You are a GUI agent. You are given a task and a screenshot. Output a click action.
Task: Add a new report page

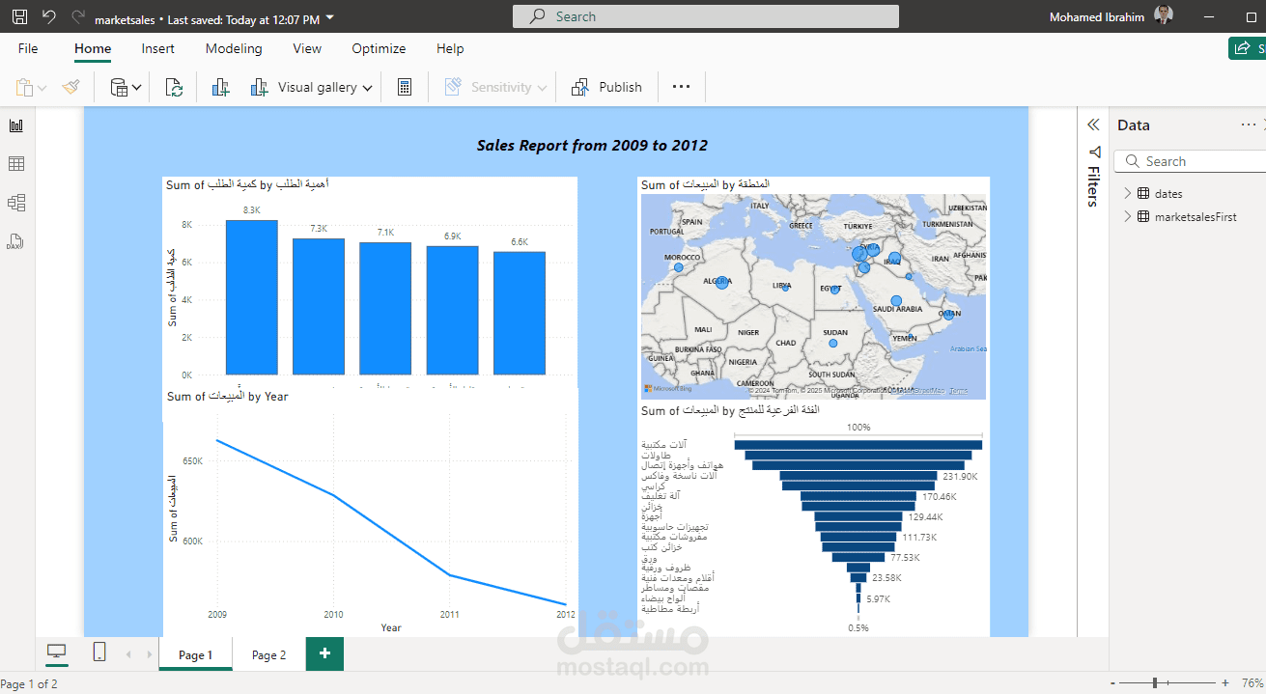click(x=324, y=653)
